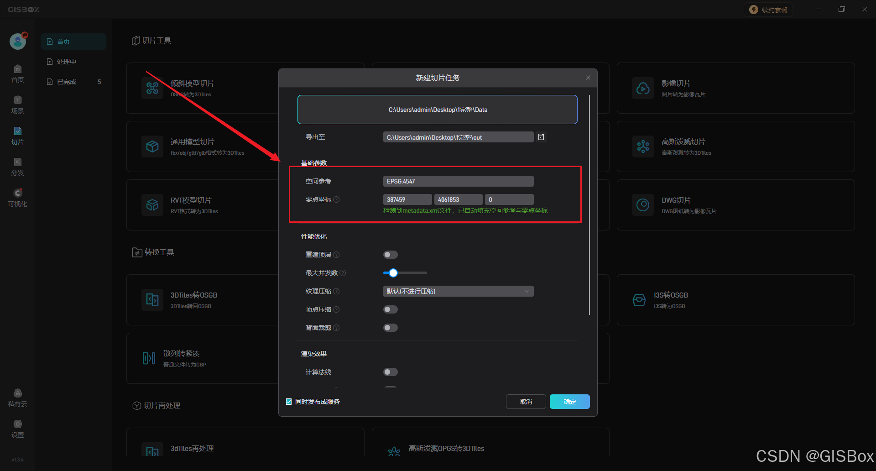Click help icon next to 纹理压缩

336,291
